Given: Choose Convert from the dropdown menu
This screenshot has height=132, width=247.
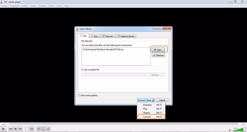Looking at the screenshot, I should tap(151, 117).
